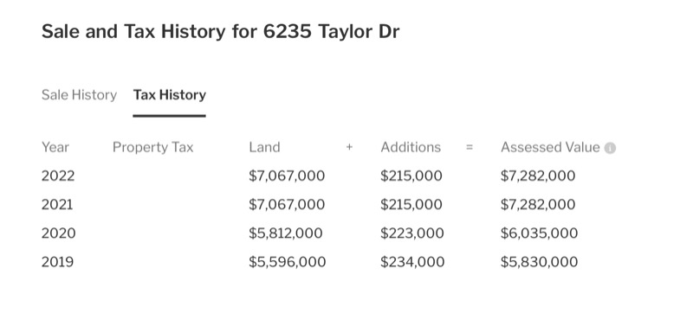
Task: Click the $234,000 additions value
Action: point(412,262)
